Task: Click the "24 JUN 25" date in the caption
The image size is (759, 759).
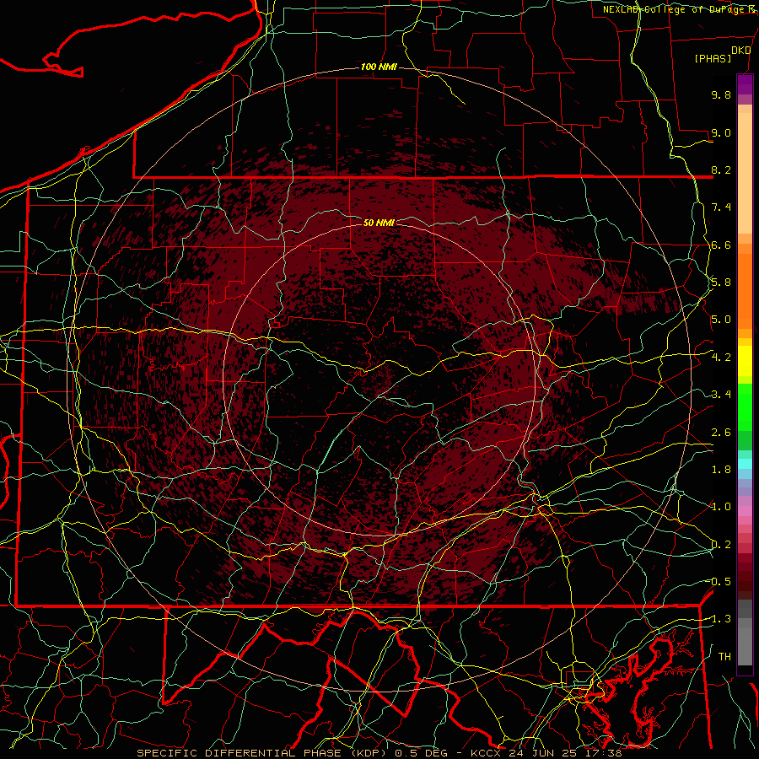Action: pyautogui.click(x=542, y=753)
